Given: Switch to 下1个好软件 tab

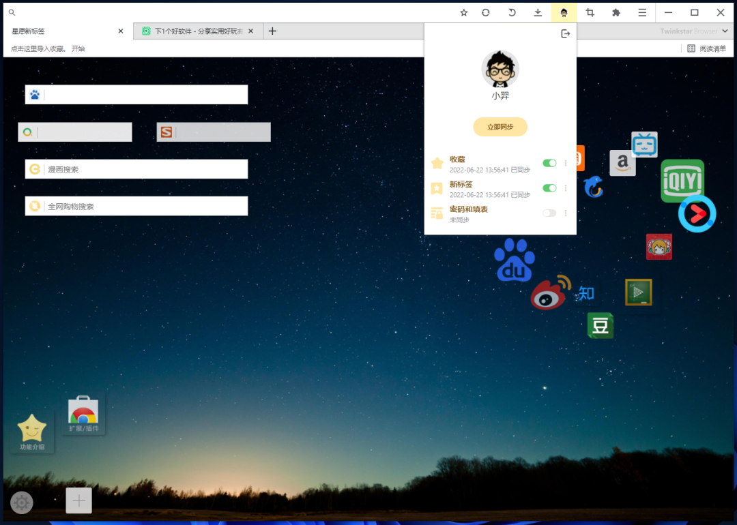Looking at the screenshot, I should tap(199, 31).
